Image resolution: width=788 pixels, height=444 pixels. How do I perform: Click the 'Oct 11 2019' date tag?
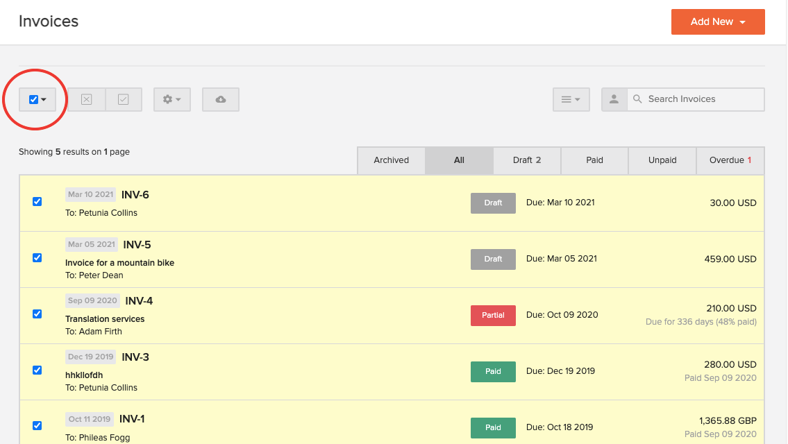point(90,419)
